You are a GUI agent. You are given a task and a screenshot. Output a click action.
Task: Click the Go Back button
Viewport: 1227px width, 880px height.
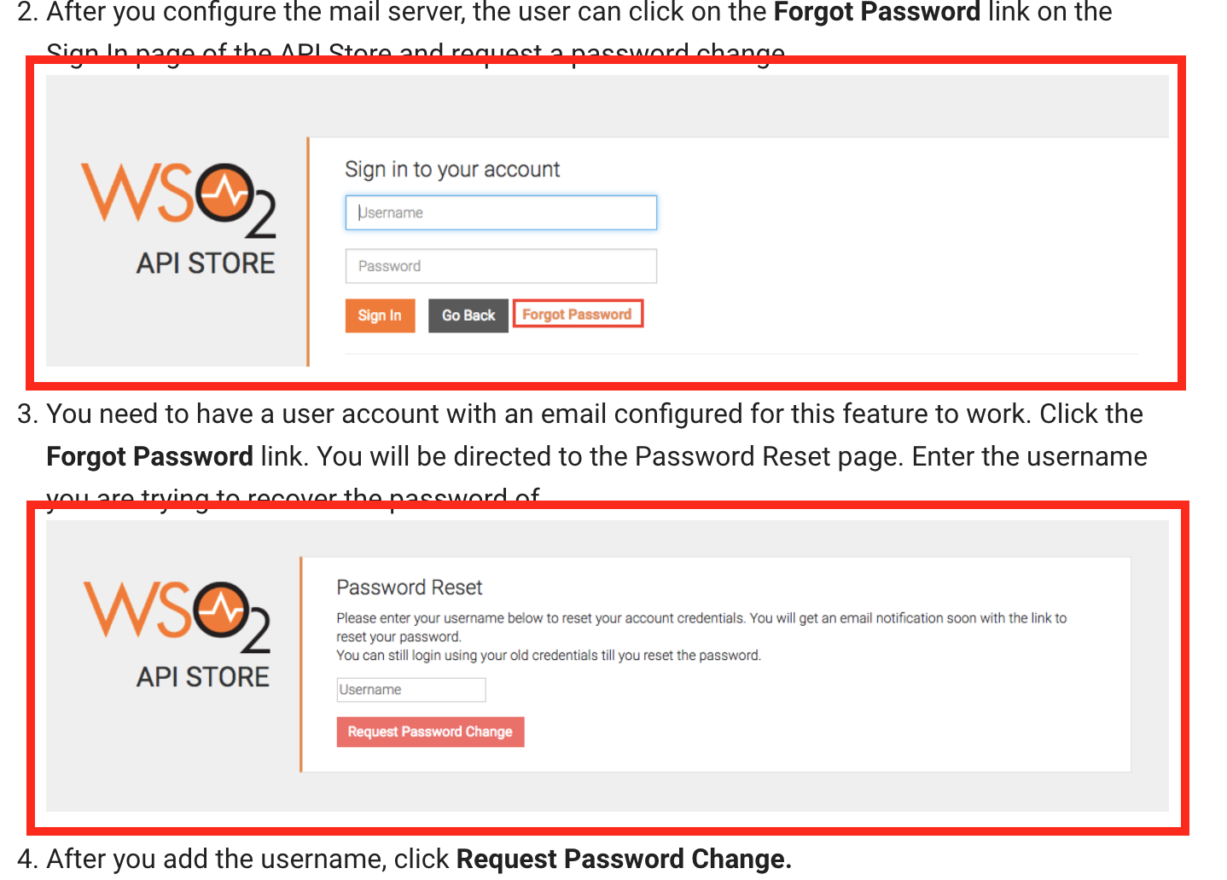468,316
